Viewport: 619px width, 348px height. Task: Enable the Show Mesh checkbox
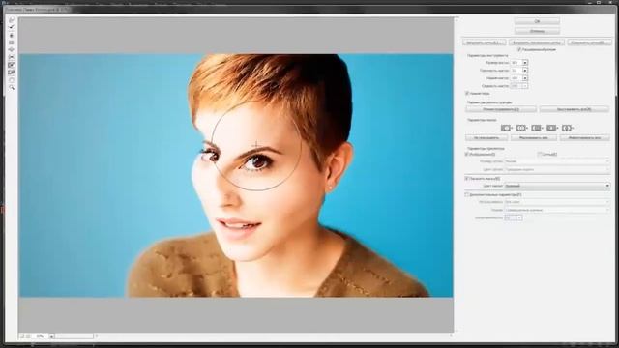[540, 155]
